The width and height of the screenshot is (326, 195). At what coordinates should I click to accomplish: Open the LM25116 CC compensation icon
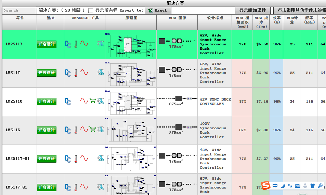click(68, 101)
